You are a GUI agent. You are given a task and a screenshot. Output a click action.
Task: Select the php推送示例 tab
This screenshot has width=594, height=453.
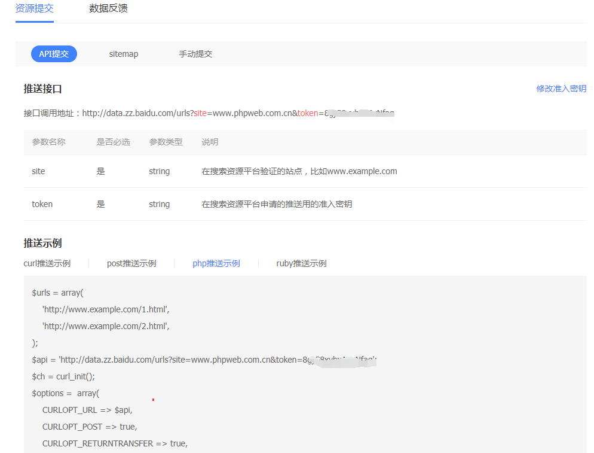pyautogui.click(x=216, y=263)
